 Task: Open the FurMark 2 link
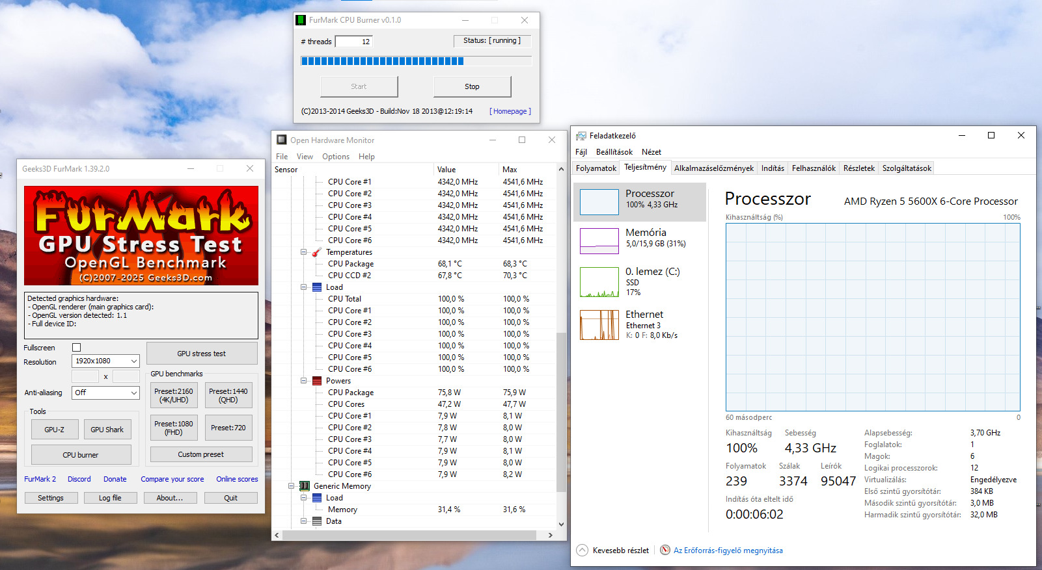[40, 479]
